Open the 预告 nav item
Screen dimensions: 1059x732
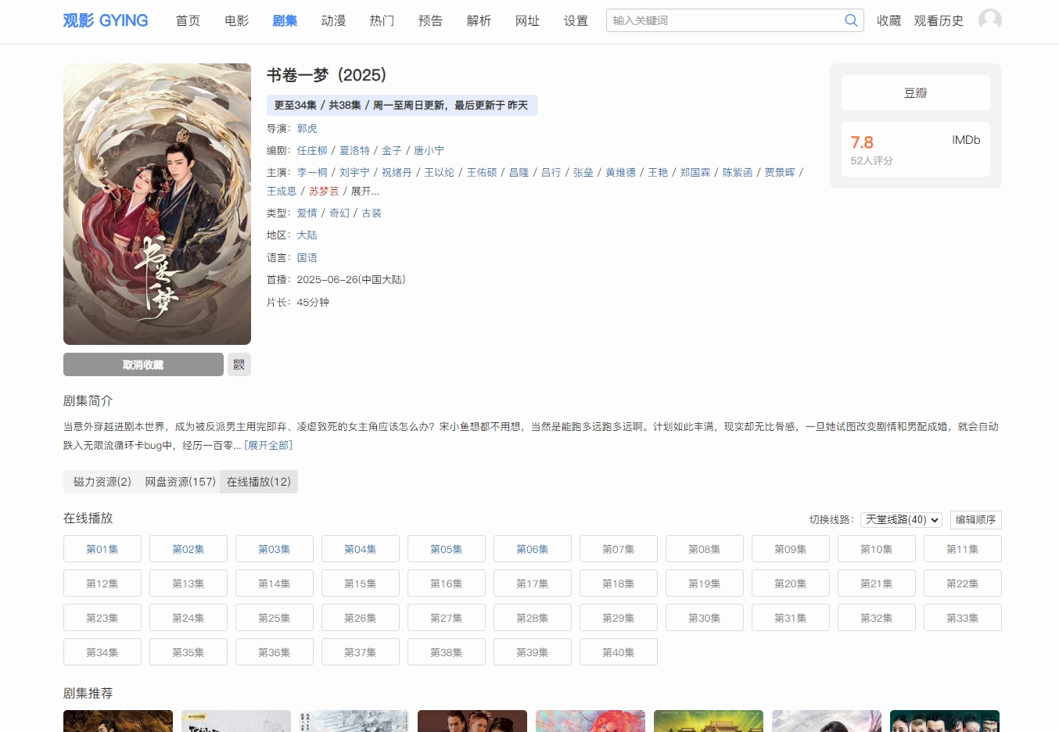431,20
